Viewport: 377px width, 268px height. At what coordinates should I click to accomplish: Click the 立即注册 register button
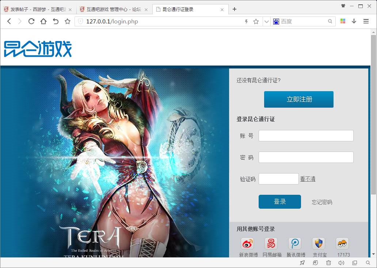298,99
